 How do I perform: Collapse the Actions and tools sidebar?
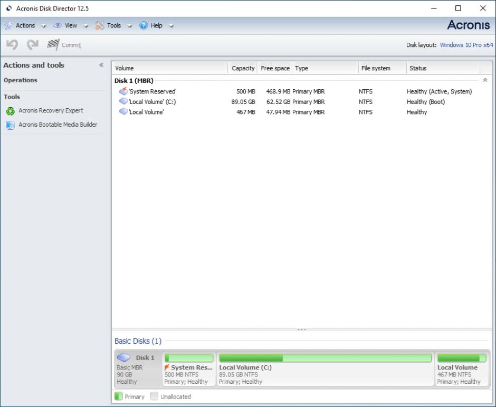(x=101, y=65)
